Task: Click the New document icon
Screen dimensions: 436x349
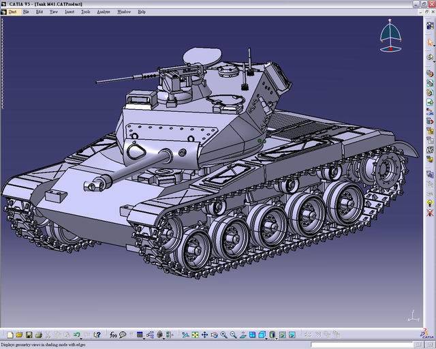Action: tap(10, 335)
